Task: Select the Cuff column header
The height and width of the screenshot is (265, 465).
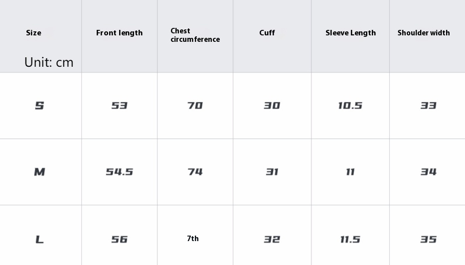Action: [x=267, y=33]
